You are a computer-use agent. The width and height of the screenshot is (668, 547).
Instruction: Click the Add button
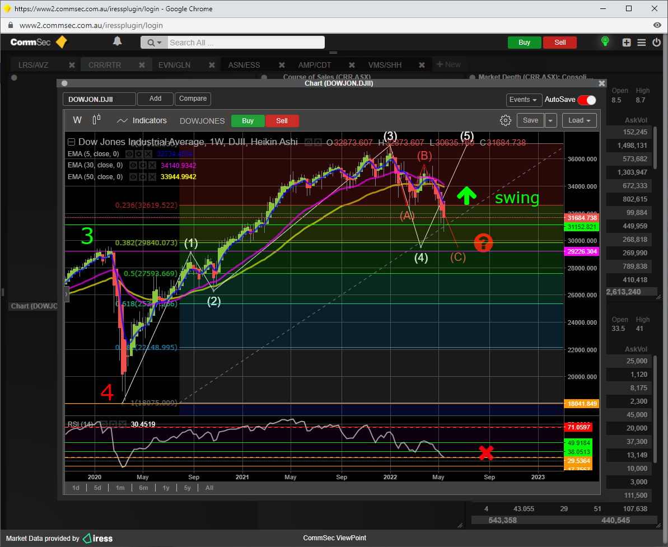click(x=155, y=99)
